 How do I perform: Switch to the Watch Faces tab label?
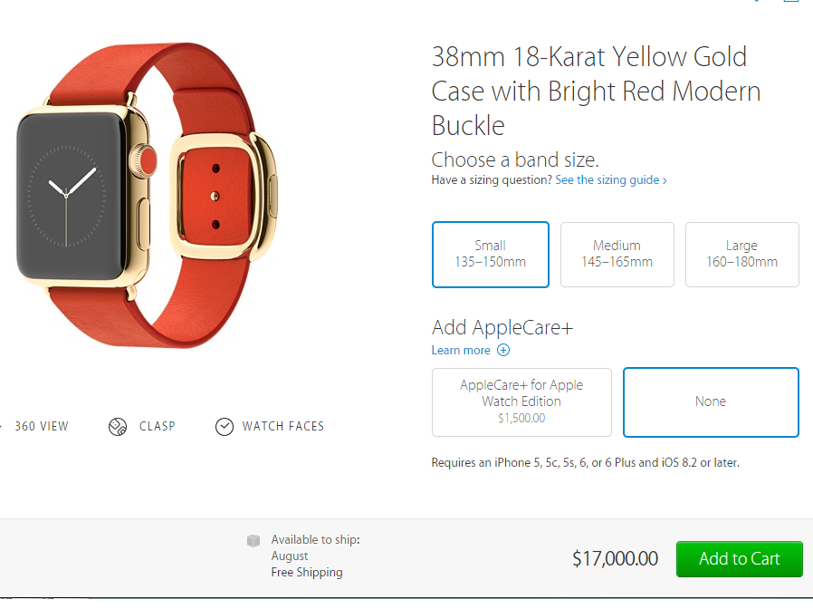click(x=283, y=427)
